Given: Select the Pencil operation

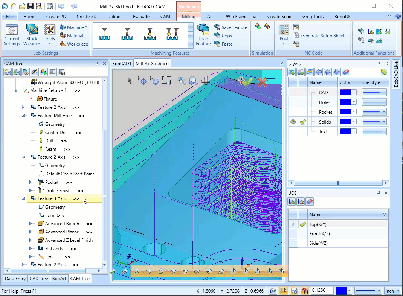Looking at the screenshot, I should pos(51,257).
